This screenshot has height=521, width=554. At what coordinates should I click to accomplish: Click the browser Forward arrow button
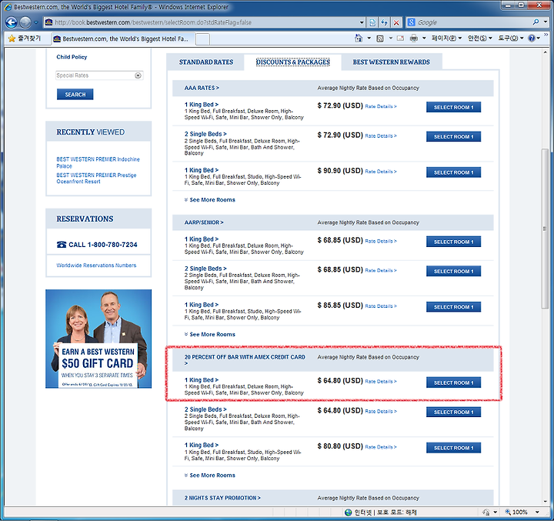tap(25, 22)
